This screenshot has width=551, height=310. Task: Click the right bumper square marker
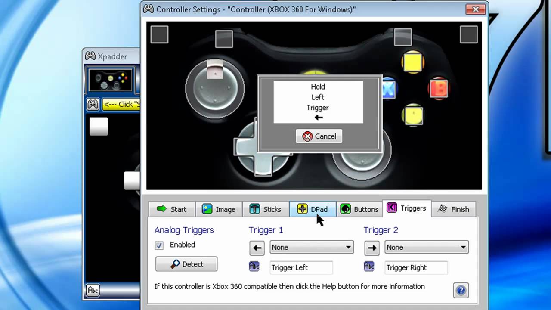[403, 37]
